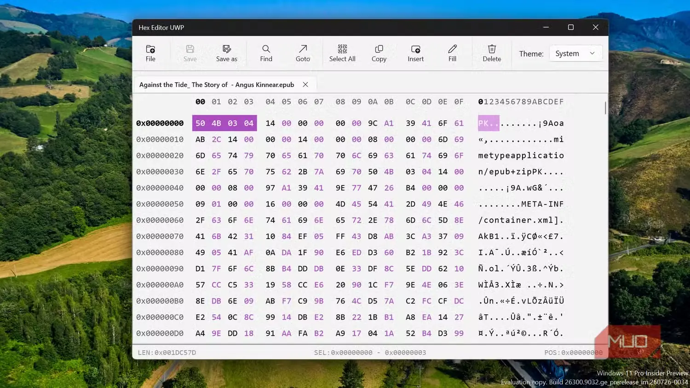Screen dimensions: 690x388
Task: Copy the selected bytes
Action: (x=379, y=53)
